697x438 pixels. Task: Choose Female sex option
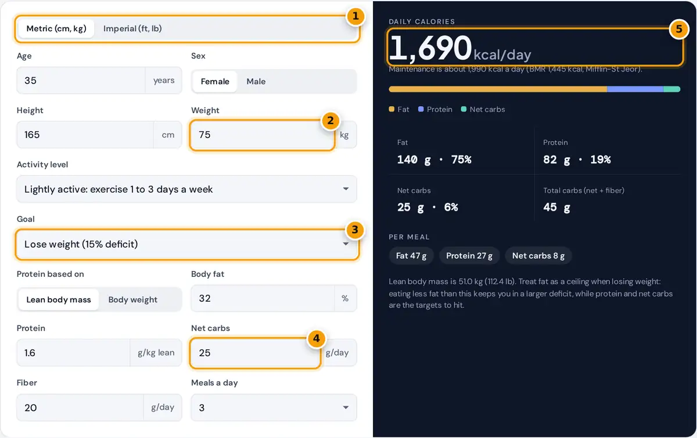pos(215,82)
